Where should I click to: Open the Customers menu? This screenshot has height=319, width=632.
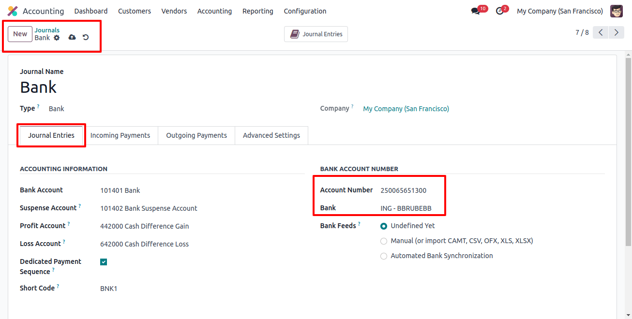click(x=135, y=11)
